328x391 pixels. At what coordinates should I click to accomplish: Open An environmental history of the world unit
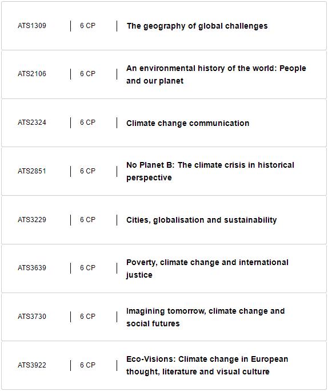(x=216, y=74)
